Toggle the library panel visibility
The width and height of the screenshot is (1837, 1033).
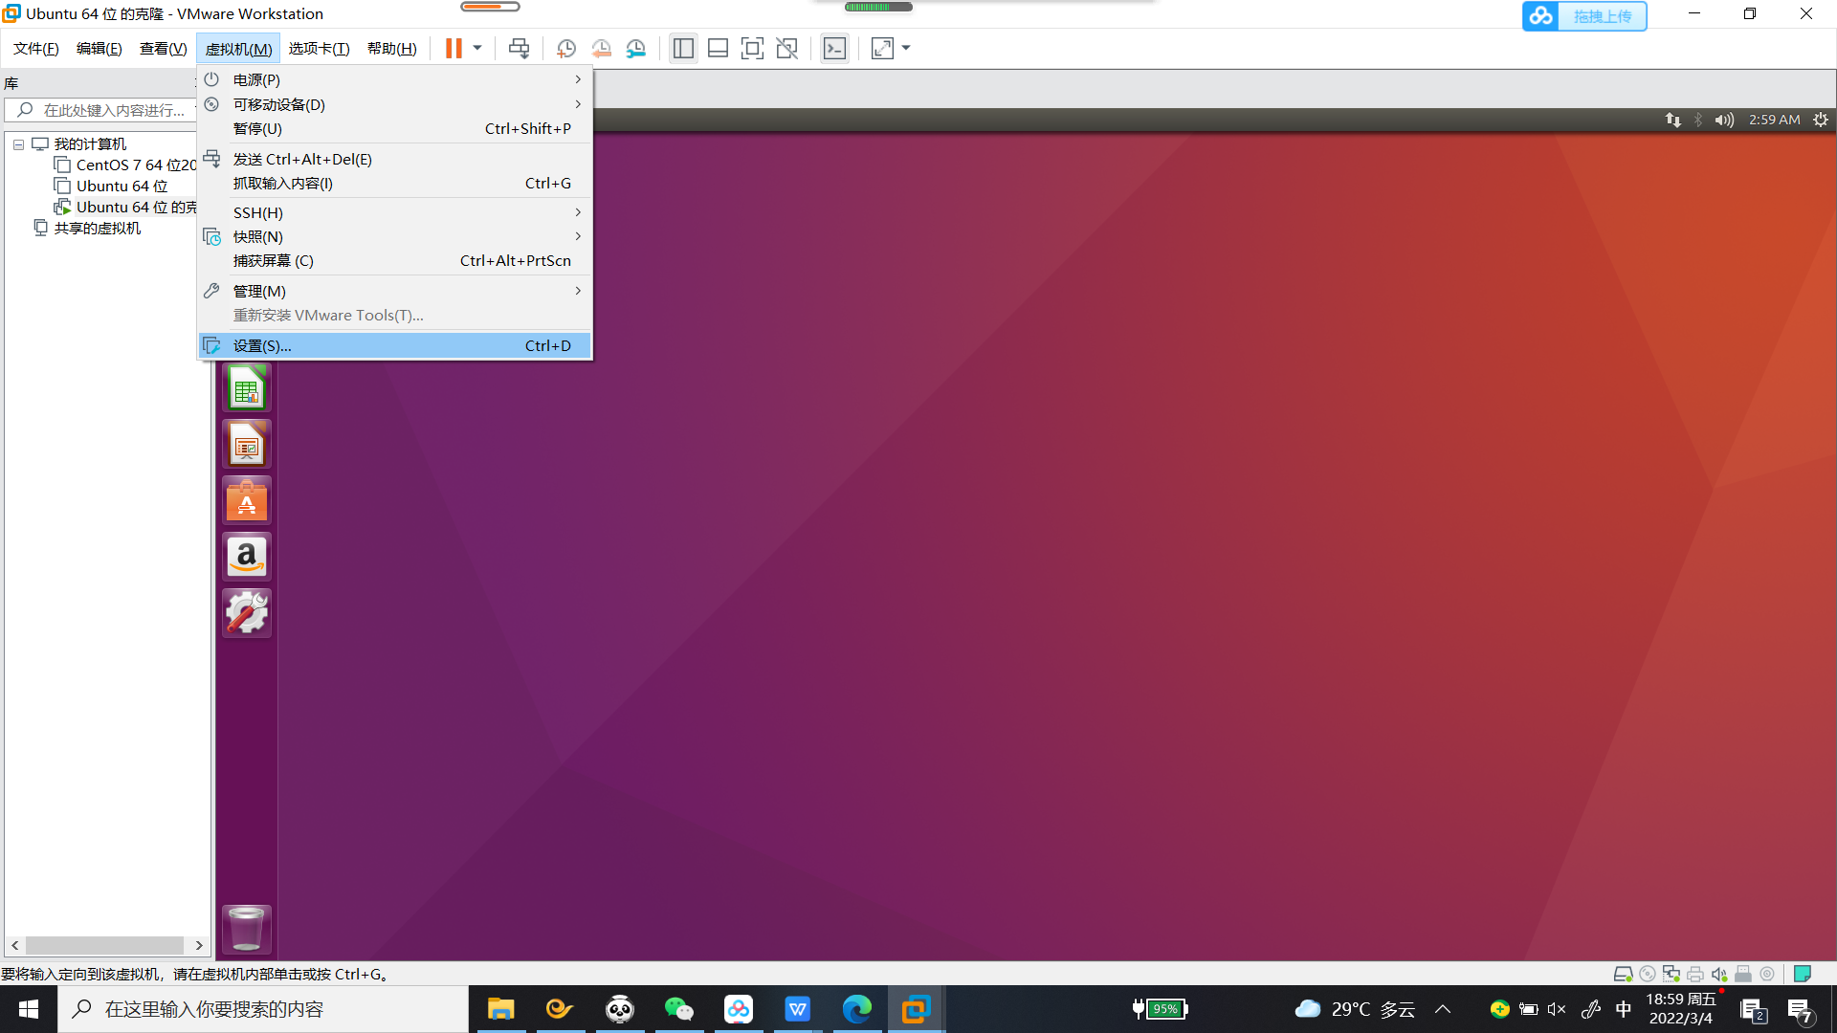(x=683, y=48)
